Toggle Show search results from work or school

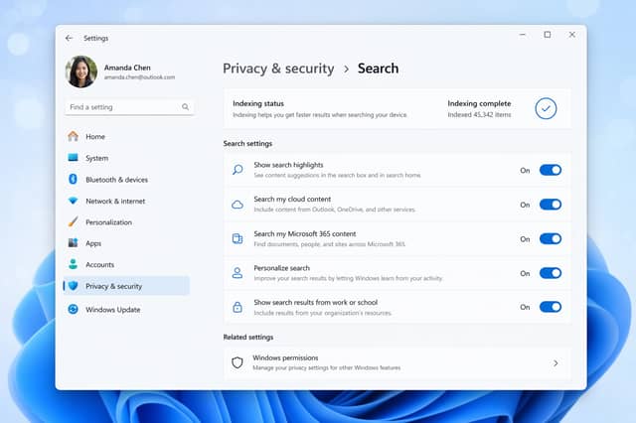coord(550,307)
